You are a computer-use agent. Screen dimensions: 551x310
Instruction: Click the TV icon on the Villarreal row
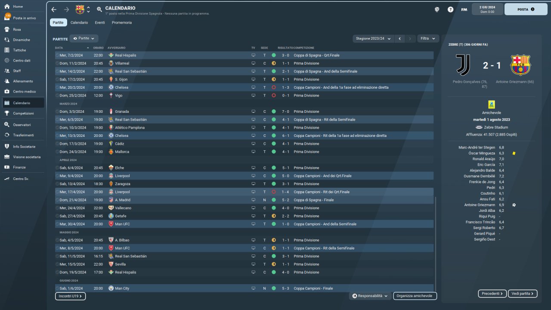(253, 63)
